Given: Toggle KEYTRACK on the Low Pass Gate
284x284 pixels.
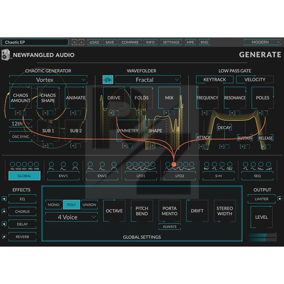Looking at the screenshot, I should pyautogui.click(x=214, y=80).
